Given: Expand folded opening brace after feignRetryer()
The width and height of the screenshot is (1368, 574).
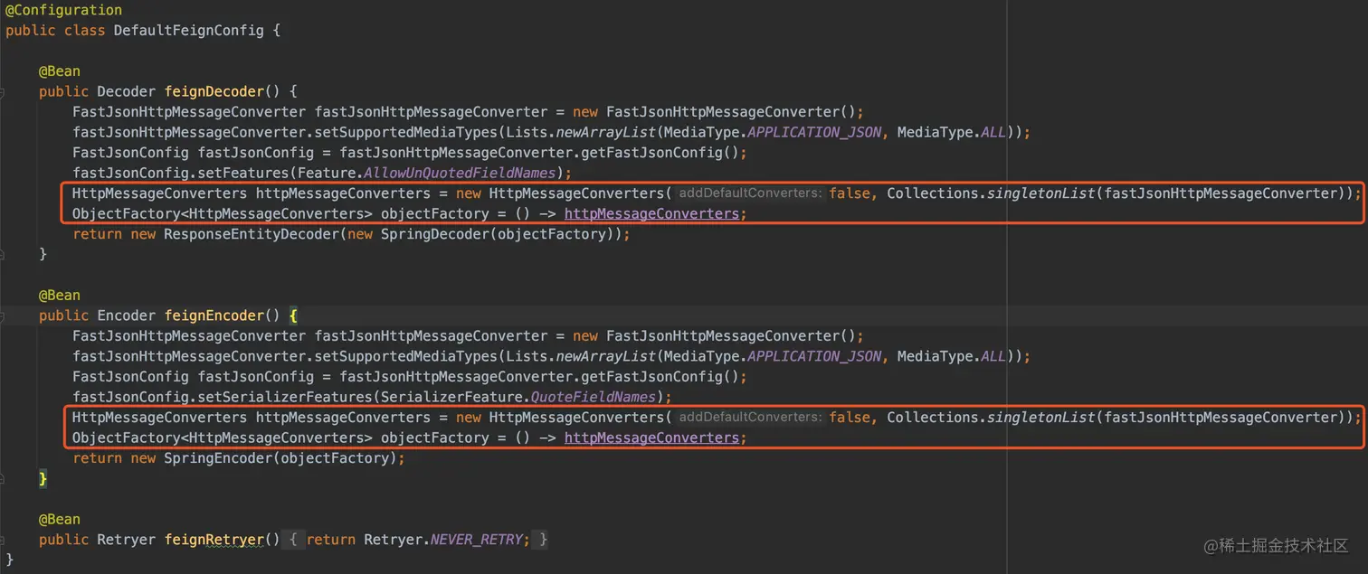Looking at the screenshot, I should 294,540.
